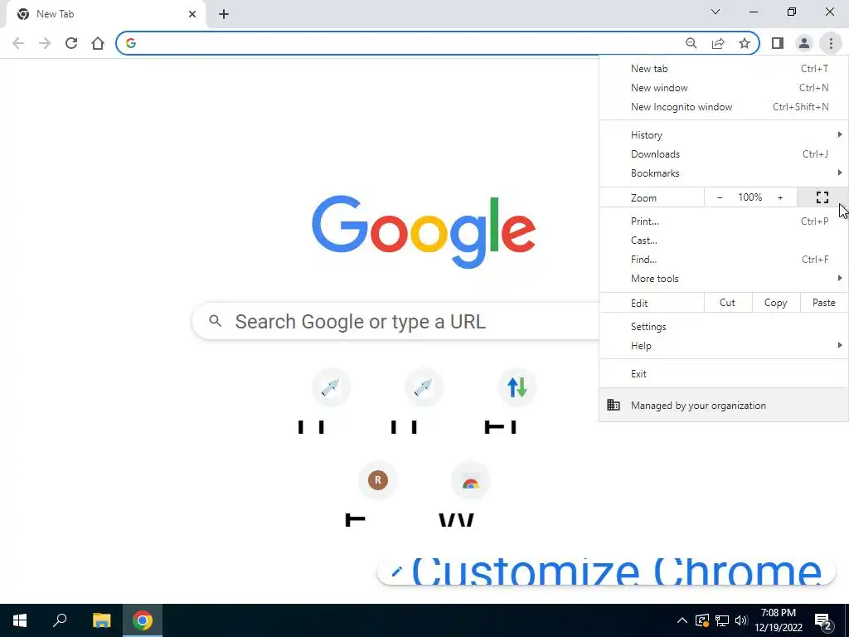Click the Chrome taskbar icon
The image size is (849, 637).
point(143,620)
